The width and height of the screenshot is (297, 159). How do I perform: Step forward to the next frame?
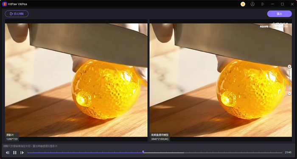click(22, 153)
